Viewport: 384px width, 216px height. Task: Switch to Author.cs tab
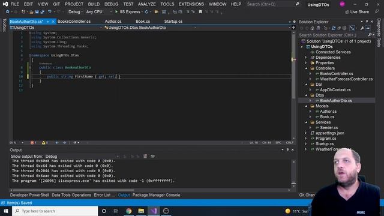pos(113,22)
